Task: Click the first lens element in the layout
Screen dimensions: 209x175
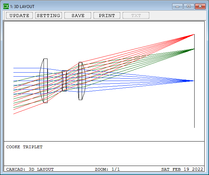Action: [x=44, y=81]
